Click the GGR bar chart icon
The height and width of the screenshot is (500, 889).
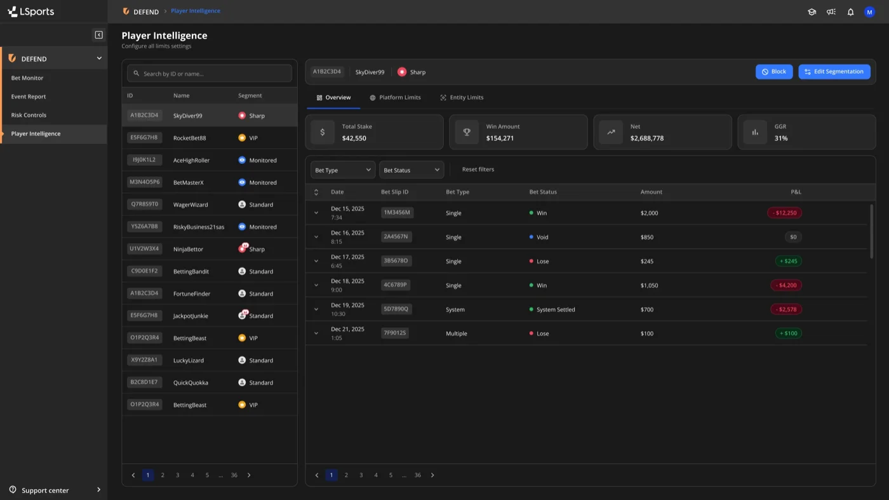point(755,132)
